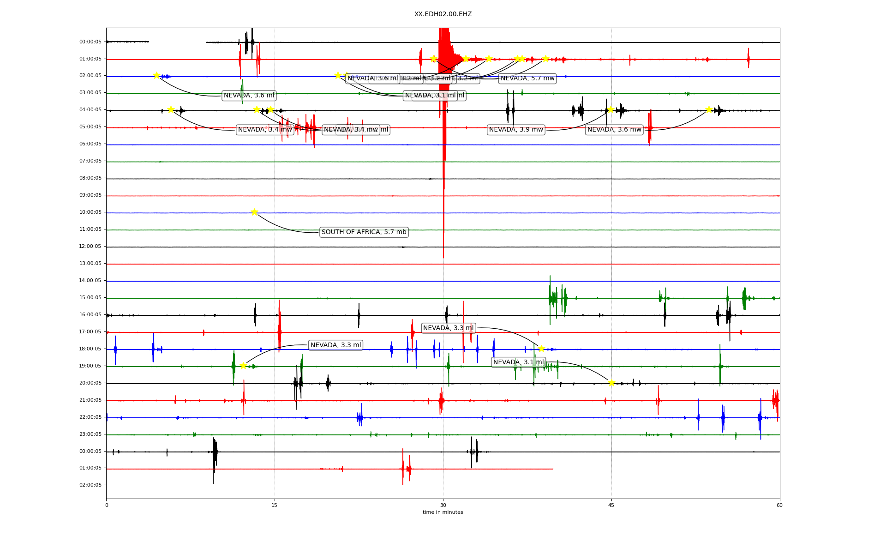This screenshot has width=886, height=554.
Task: Click the 23:00:05 time label
Action: pos(90,434)
